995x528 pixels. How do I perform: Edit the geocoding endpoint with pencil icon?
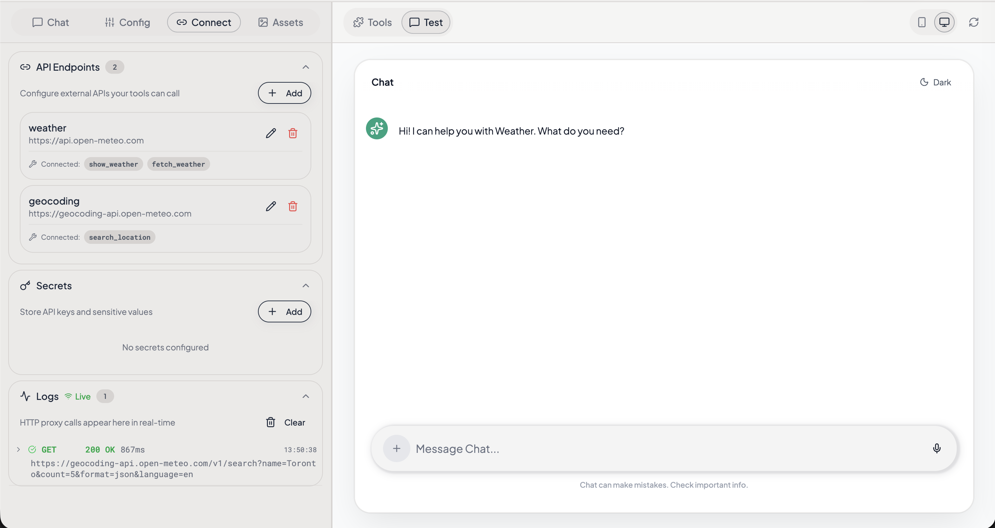pos(271,207)
